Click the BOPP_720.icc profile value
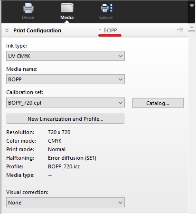Viewport: 196px width, 214px height. coord(64,166)
